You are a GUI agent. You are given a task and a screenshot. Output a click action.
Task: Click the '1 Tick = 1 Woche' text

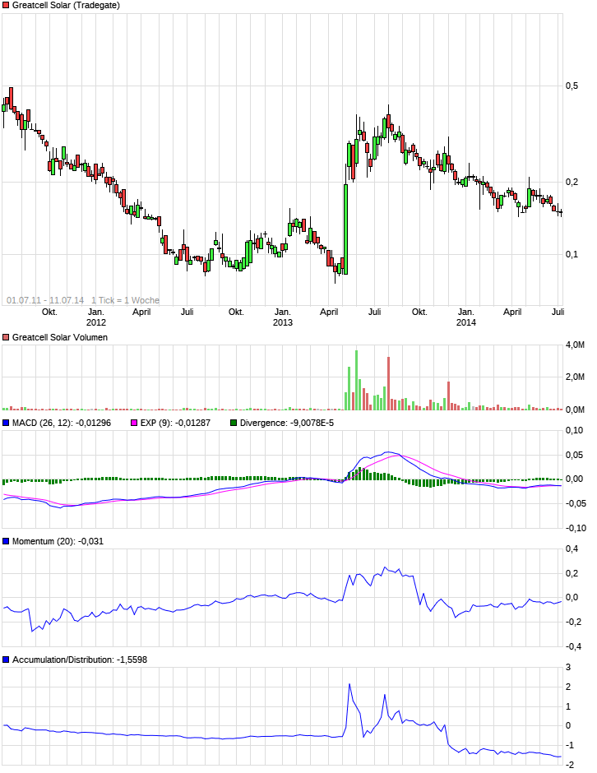(x=125, y=300)
